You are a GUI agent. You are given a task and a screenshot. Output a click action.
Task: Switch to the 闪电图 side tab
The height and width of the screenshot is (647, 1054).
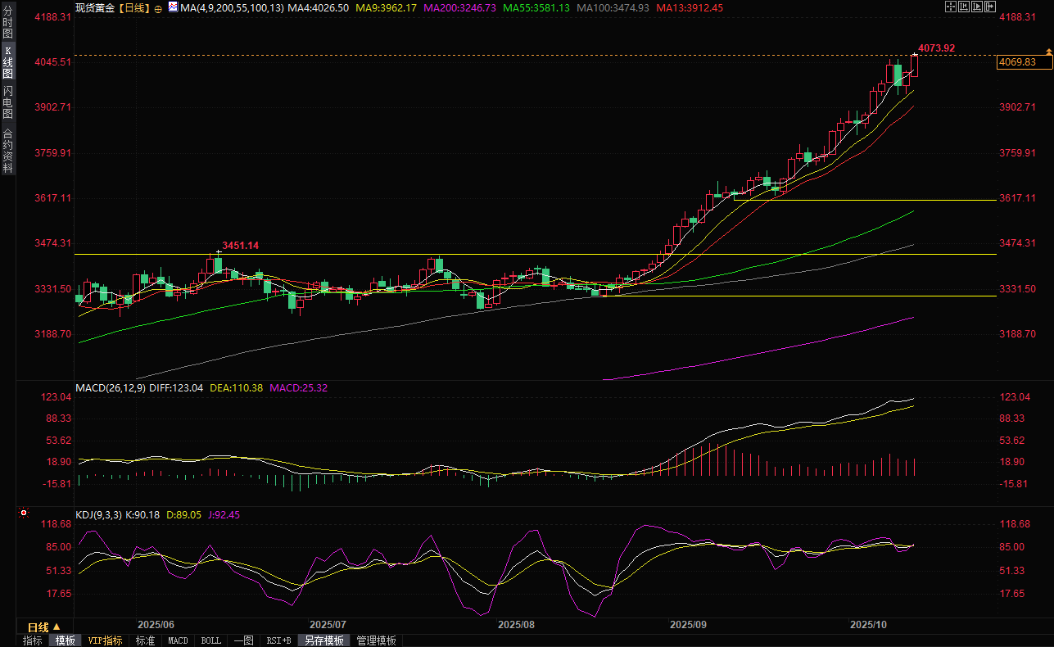click(8, 102)
